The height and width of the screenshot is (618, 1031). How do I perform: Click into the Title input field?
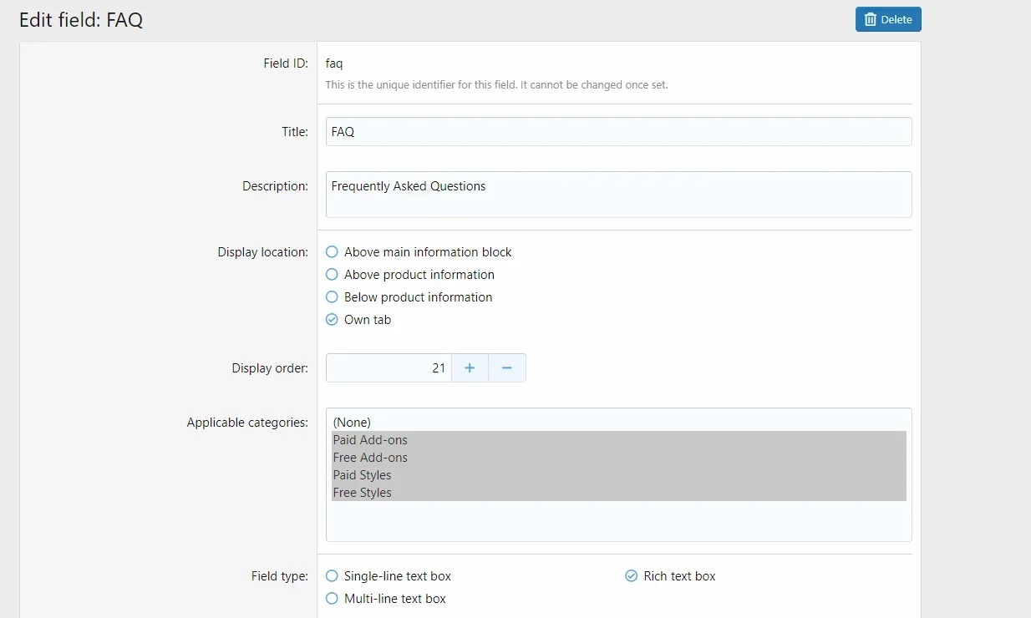click(618, 132)
